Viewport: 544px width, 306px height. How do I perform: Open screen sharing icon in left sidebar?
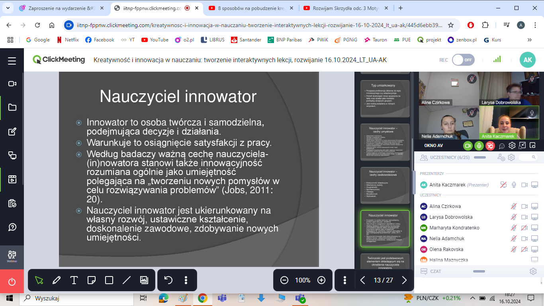[x=12, y=155]
